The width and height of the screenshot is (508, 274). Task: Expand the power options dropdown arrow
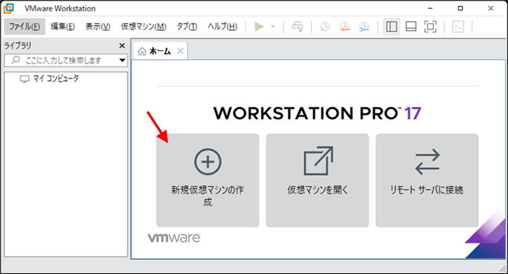273,26
